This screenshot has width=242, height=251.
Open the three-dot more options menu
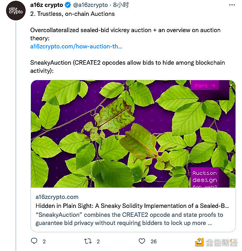[232, 5]
